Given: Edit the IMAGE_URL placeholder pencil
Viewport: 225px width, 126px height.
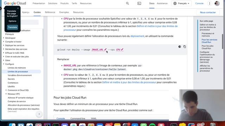Looking at the screenshot, I should [105, 49].
